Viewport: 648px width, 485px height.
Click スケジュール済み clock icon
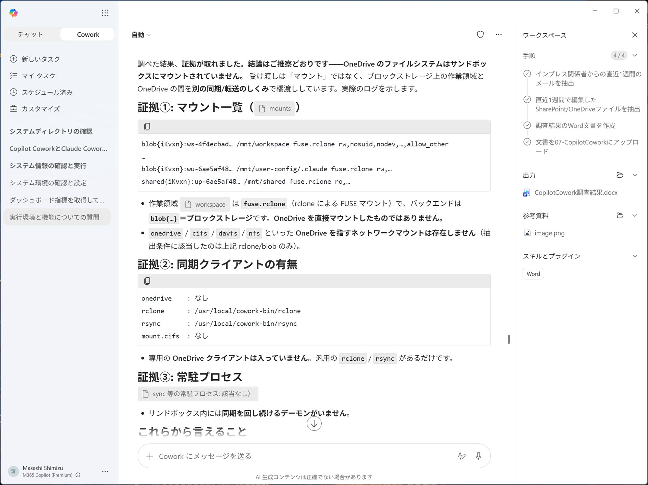point(13,92)
